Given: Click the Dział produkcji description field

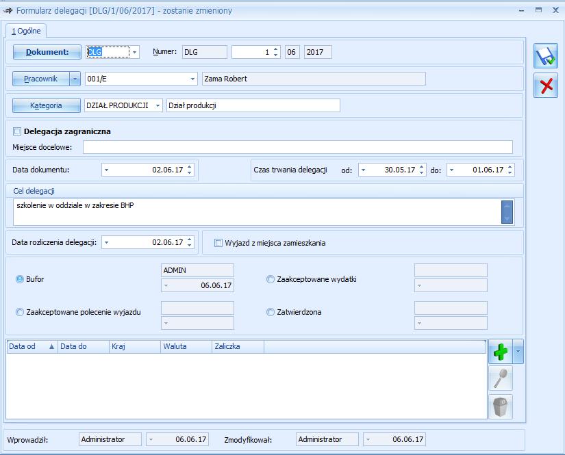Looking at the screenshot, I should click(253, 105).
